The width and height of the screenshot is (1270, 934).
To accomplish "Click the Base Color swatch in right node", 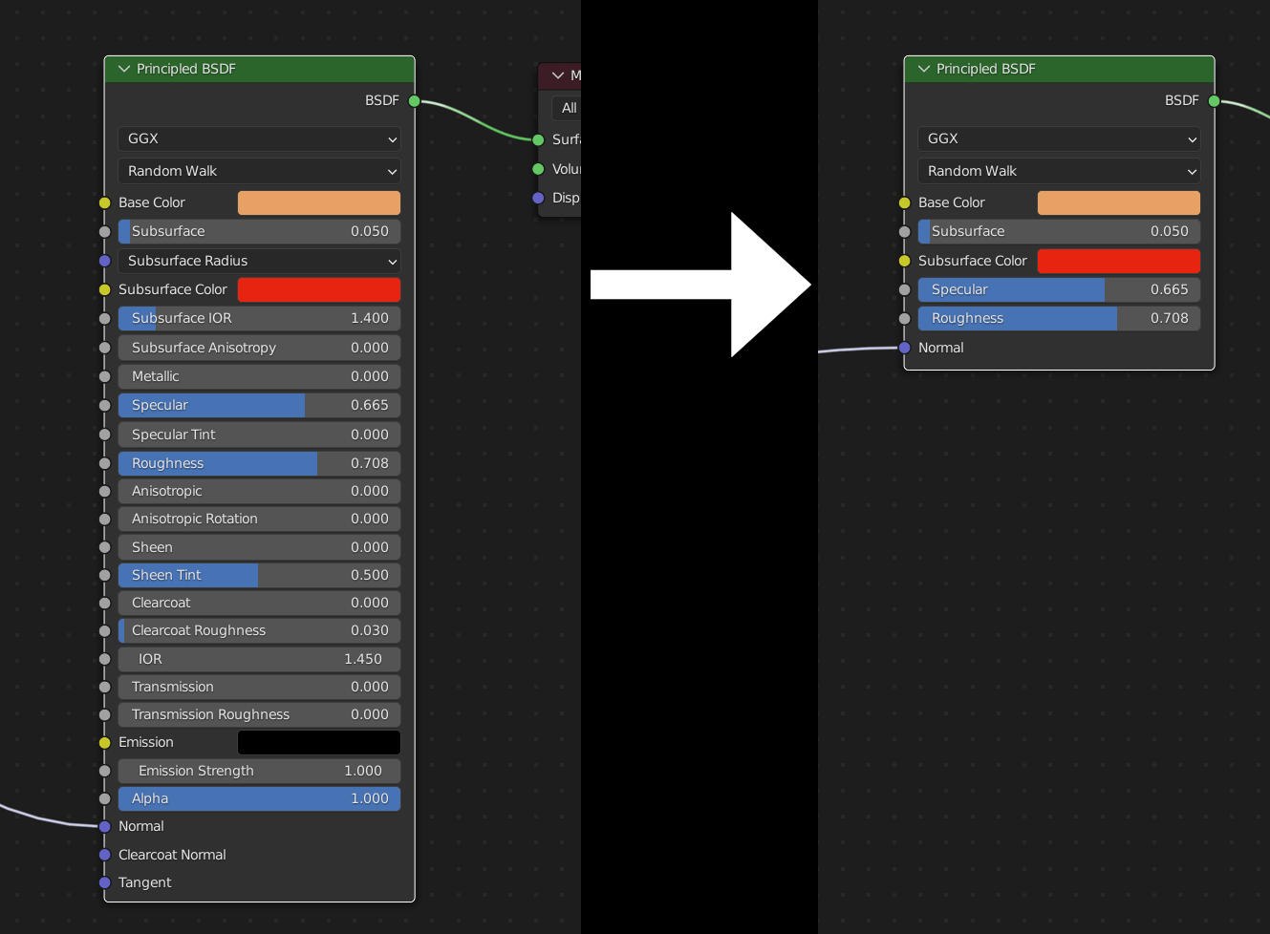I will (1119, 202).
